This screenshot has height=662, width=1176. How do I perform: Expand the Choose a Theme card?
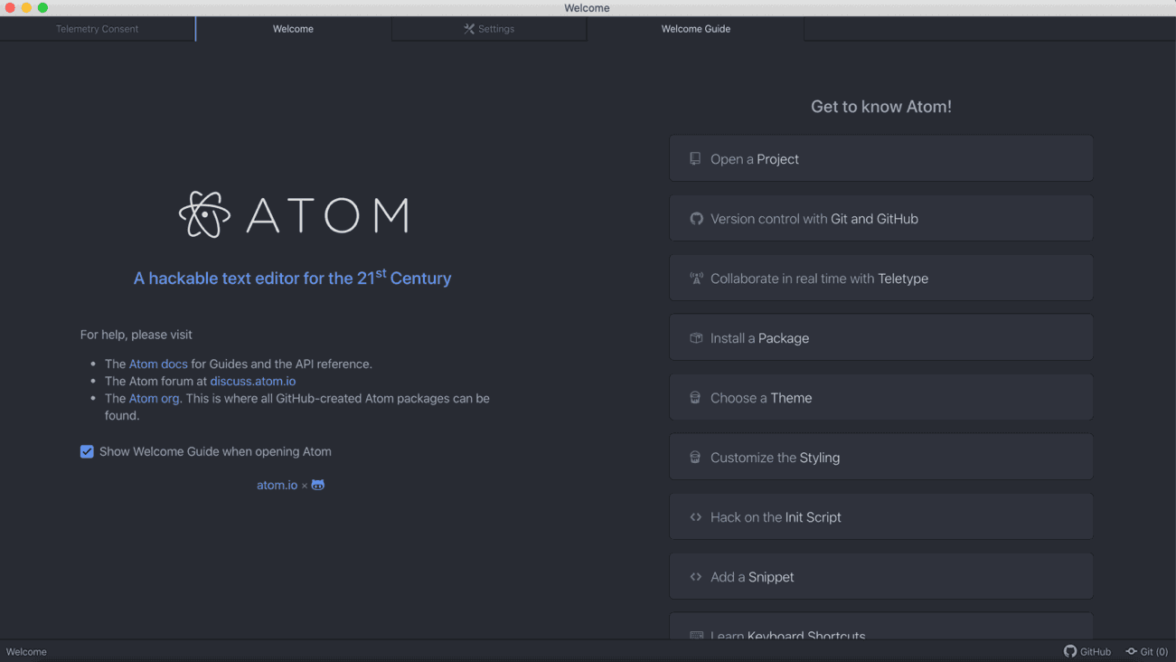click(881, 397)
